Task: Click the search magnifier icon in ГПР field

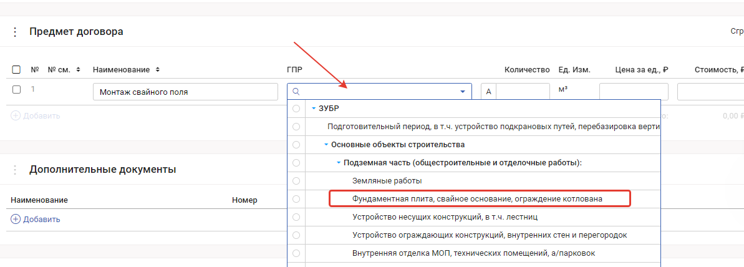Action: pyautogui.click(x=296, y=92)
